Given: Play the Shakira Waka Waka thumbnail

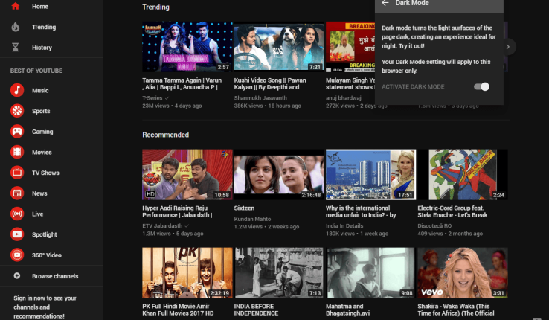Looking at the screenshot, I should [462, 272].
